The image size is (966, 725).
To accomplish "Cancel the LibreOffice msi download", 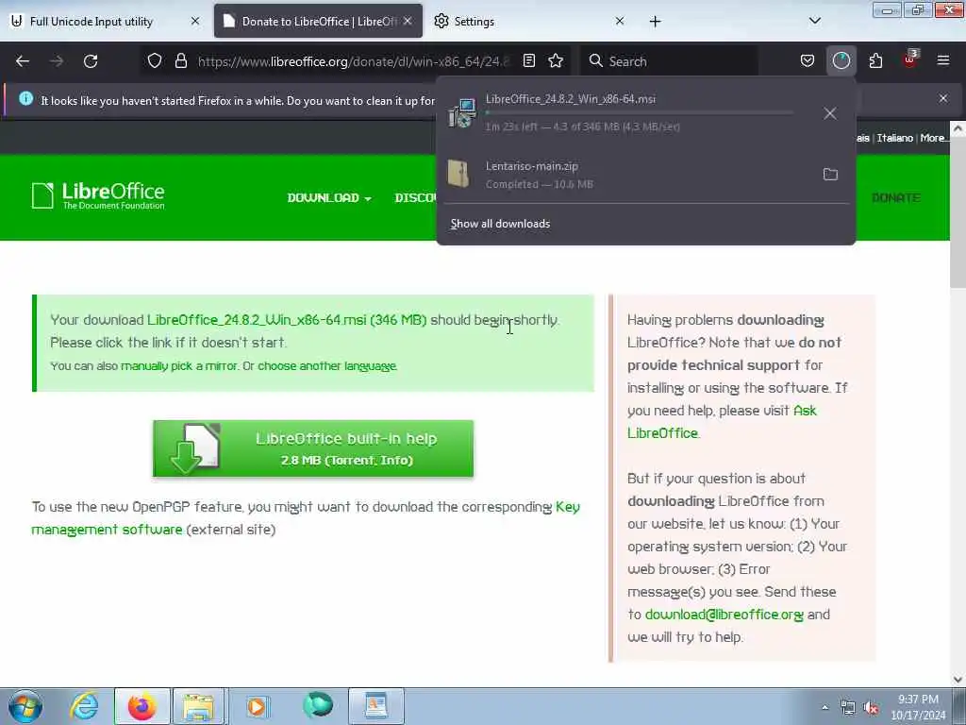I will 830,113.
